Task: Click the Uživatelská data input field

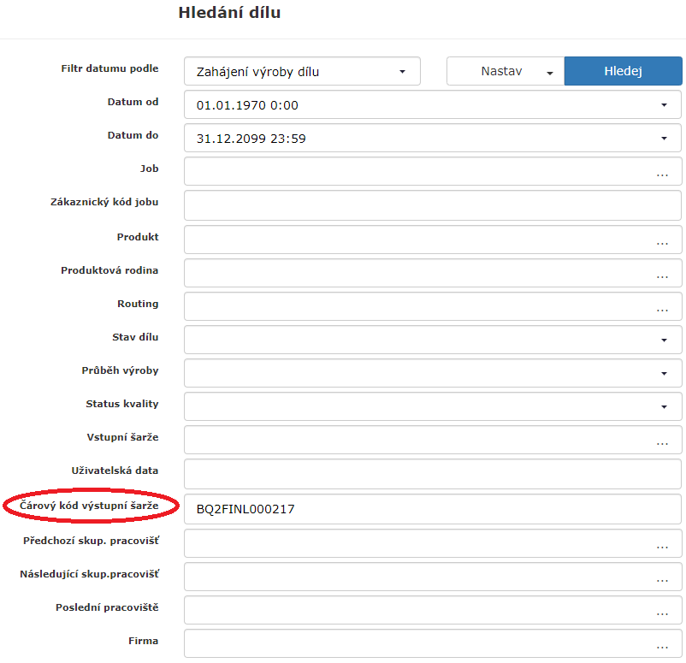Action: coord(432,473)
